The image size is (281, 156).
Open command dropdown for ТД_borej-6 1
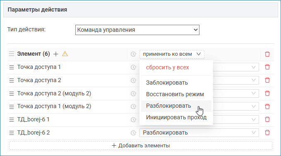click(x=236, y=119)
